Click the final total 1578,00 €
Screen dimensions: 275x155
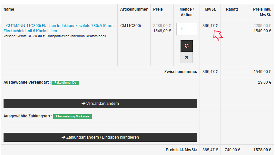(262, 150)
